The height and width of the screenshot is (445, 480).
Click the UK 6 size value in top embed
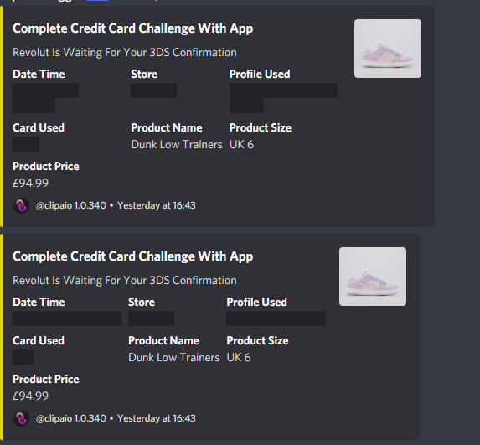[241, 144]
